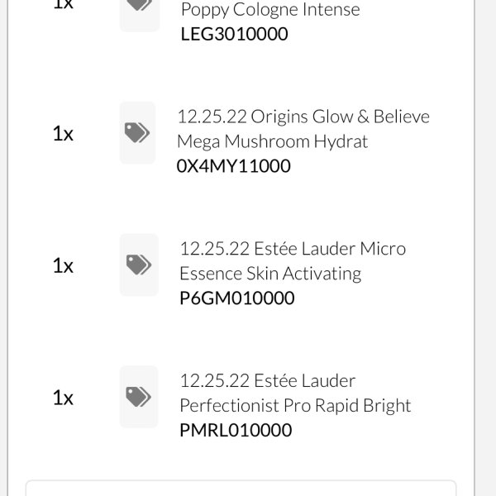Click the 1x quantity for Origins Glow & Believe
This screenshot has width=496, height=496.
click(x=63, y=133)
